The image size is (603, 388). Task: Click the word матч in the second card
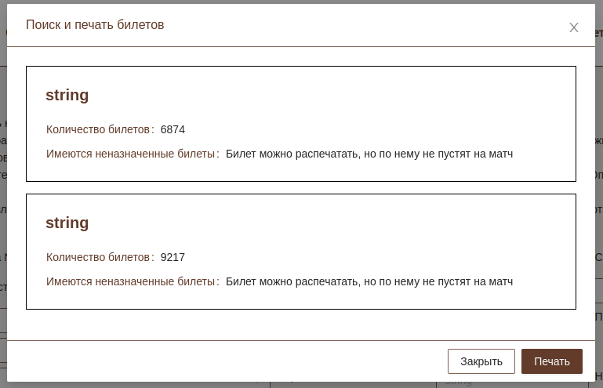(499, 281)
